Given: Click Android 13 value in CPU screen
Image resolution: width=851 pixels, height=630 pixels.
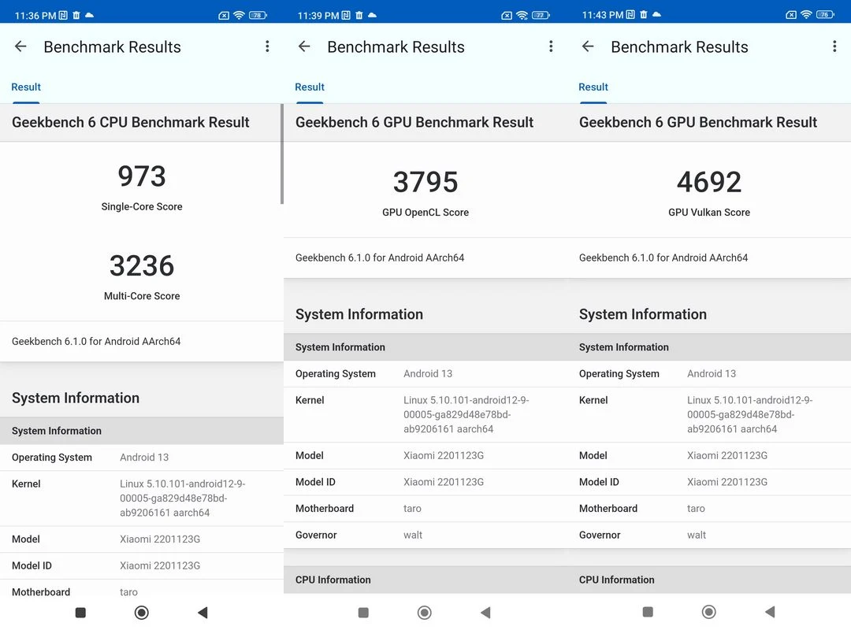Looking at the screenshot, I should pyautogui.click(x=144, y=458).
